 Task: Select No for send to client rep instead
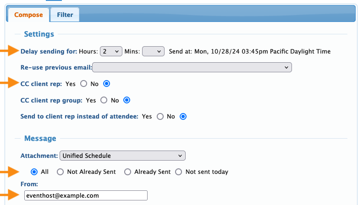point(183,117)
